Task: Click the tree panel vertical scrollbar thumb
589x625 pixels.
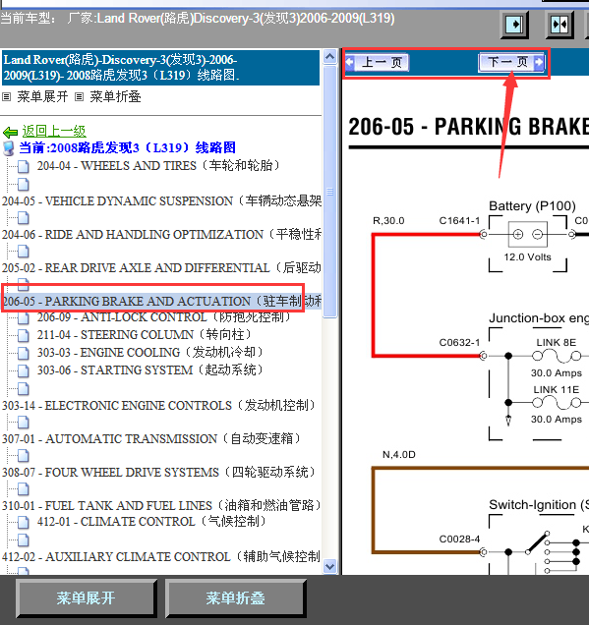Action: 329,192
